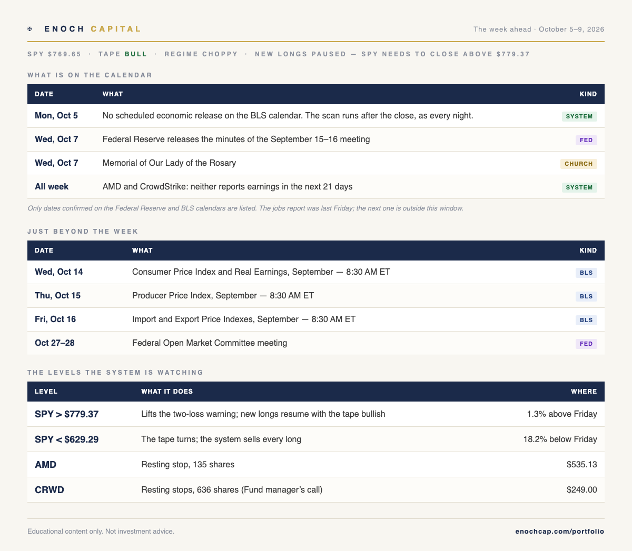Click the Enoch Capital cross logo icon

(30, 29)
